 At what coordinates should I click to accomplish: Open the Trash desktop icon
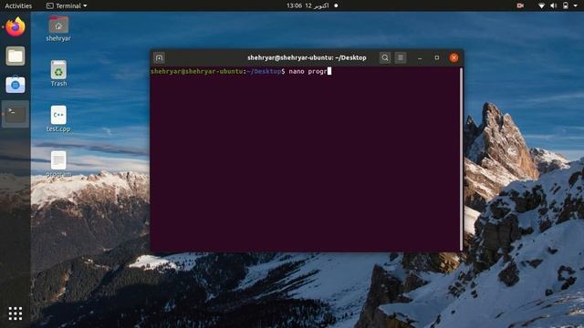(x=58, y=74)
